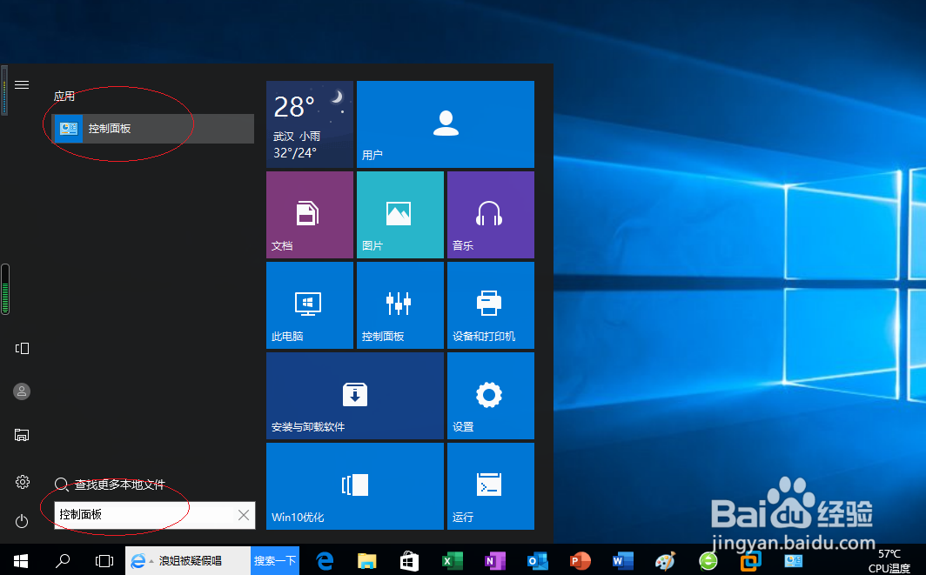The width and height of the screenshot is (926, 575).
Task: Launch the 设备和打印机 tile
Action: click(x=490, y=304)
